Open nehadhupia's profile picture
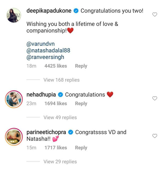 pos(13,99)
